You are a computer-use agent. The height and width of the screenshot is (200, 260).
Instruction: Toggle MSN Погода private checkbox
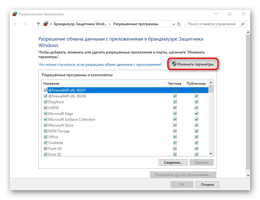click(175, 131)
